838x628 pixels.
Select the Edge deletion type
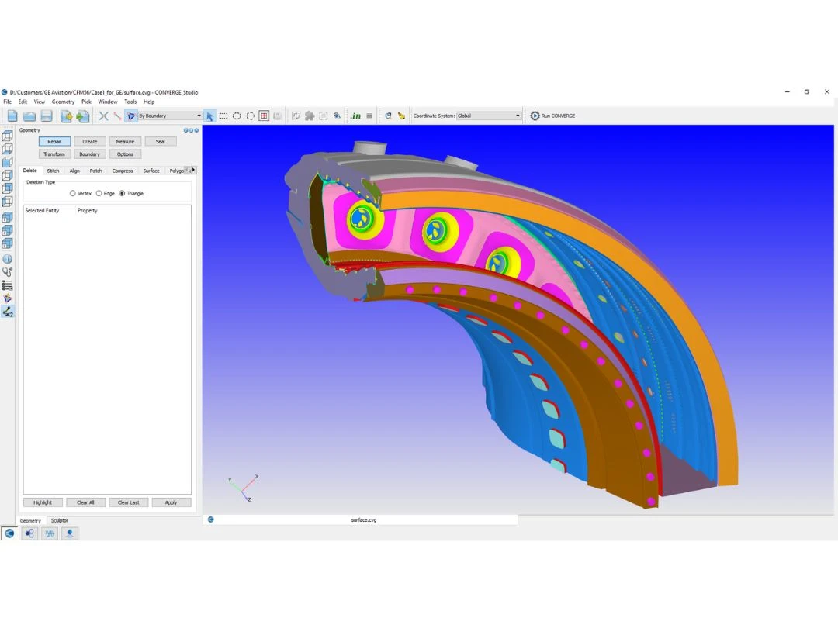point(99,193)
